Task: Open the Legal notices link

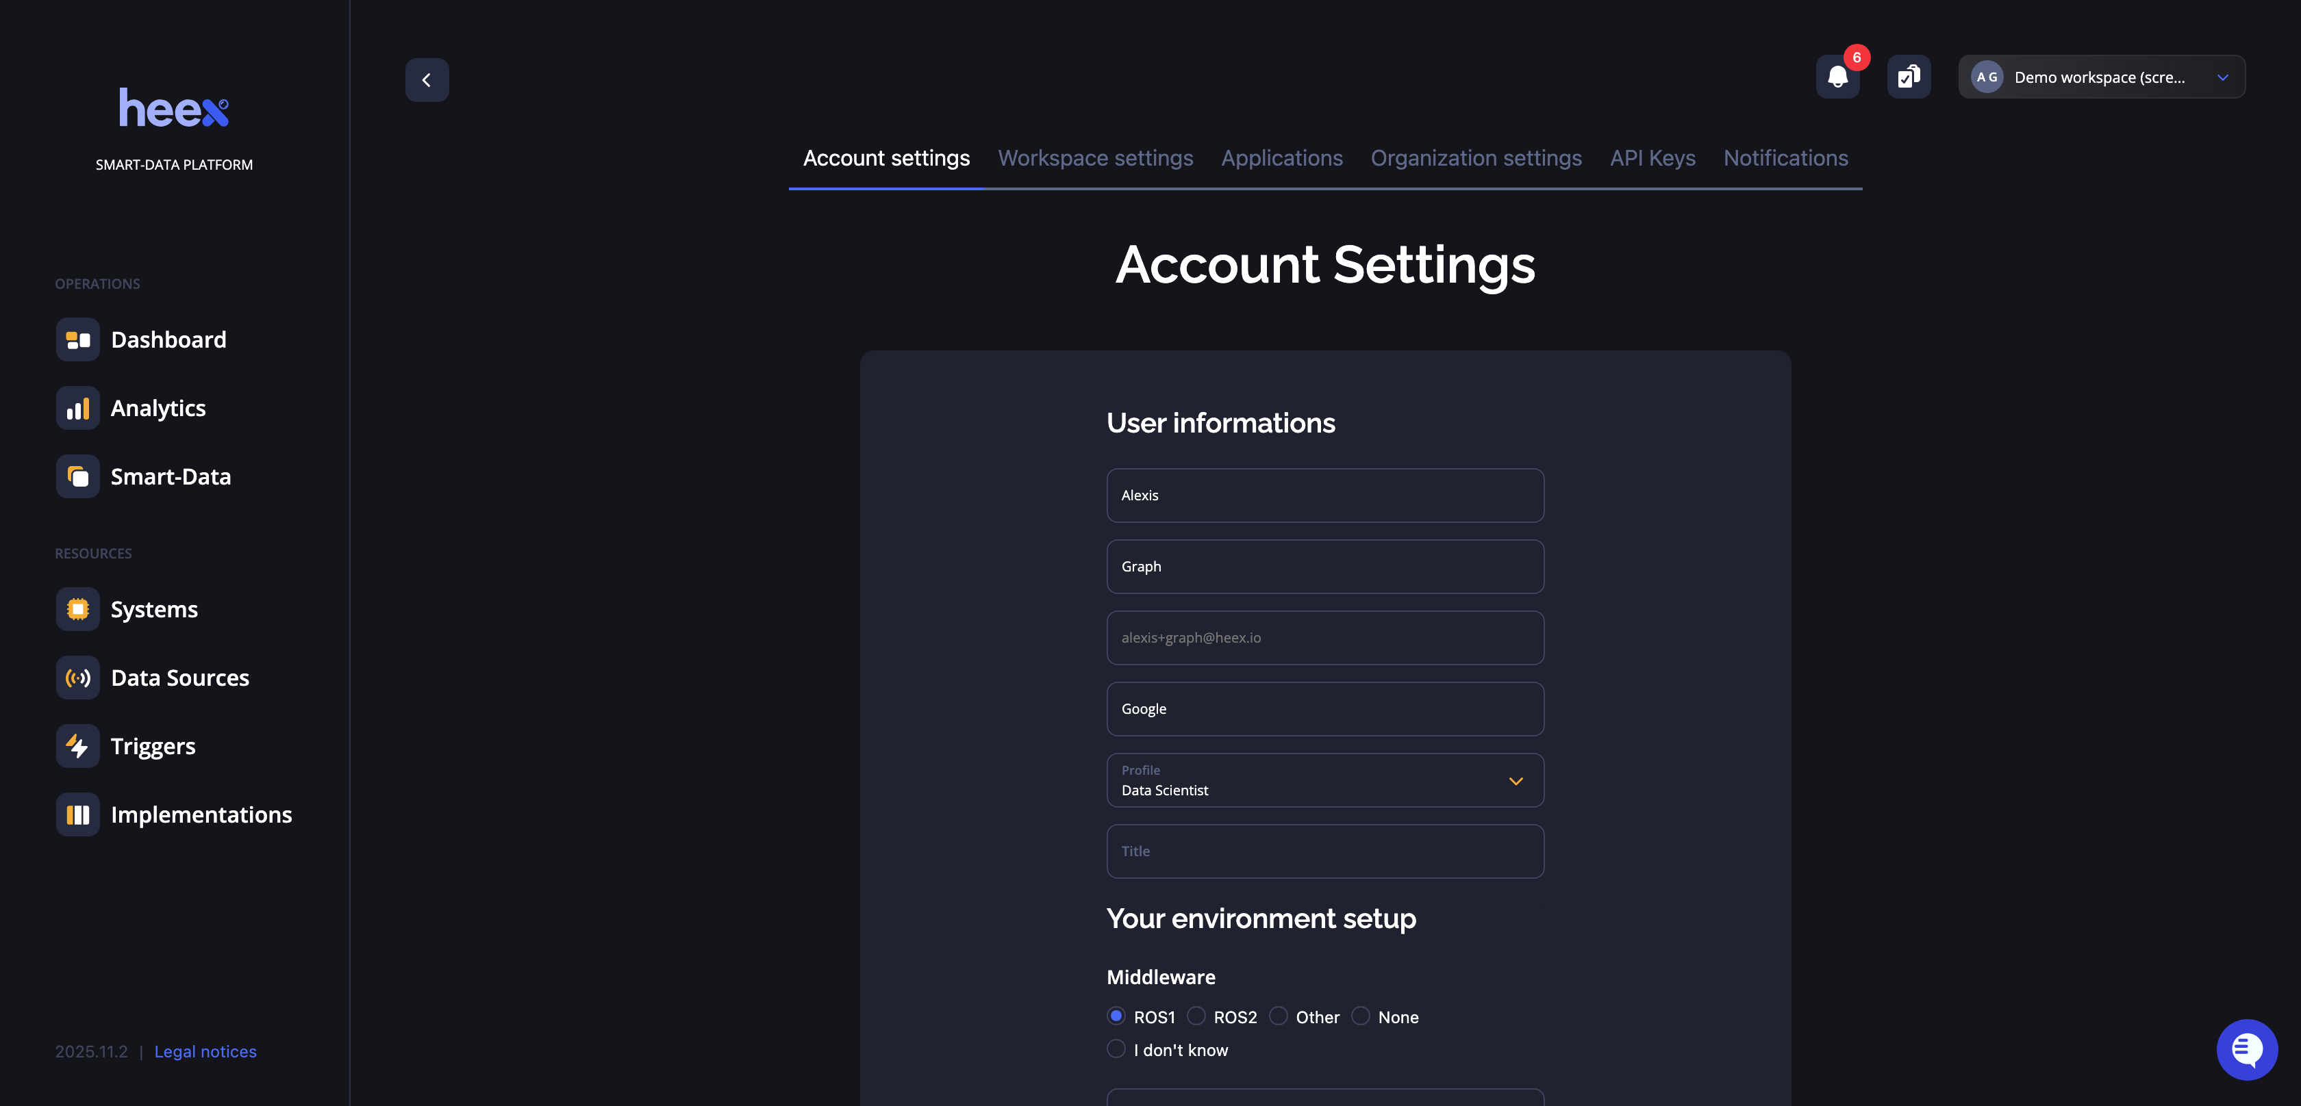Action: click(205, 1051)
